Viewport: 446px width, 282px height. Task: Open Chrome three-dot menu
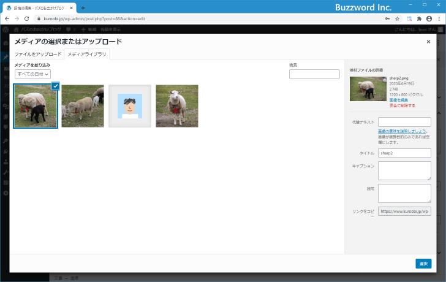click(x=439, y=18)
